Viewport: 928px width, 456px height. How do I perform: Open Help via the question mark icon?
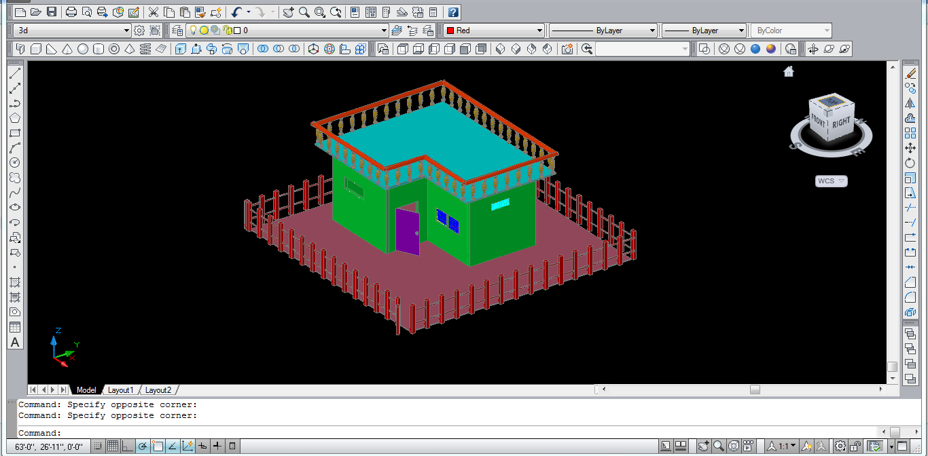[453, 12]
